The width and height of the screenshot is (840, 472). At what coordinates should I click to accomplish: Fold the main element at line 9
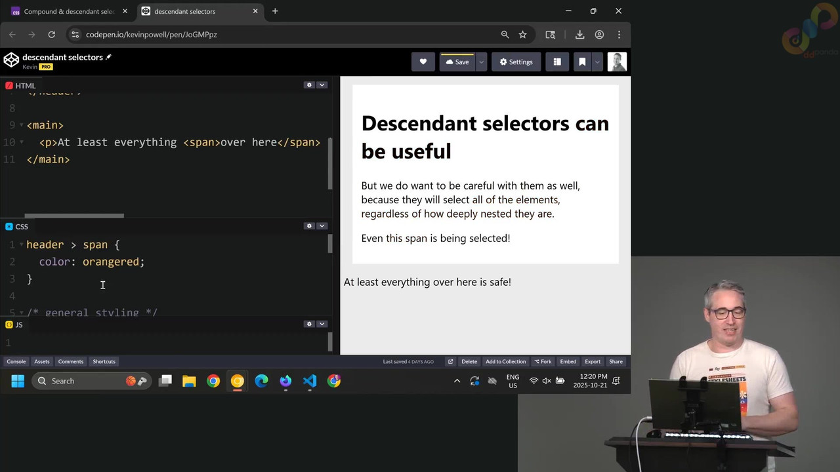click(21, 125)
